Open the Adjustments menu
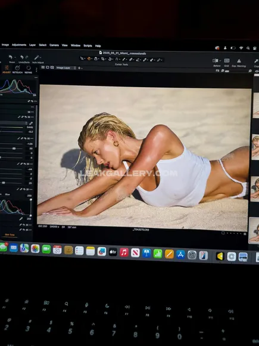 pos(19,45)
